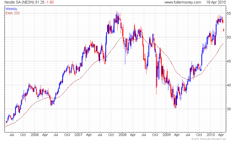Click the x-axis year label '2007'
The height and width of the screenshot is (141, 247).
point(78,135)
